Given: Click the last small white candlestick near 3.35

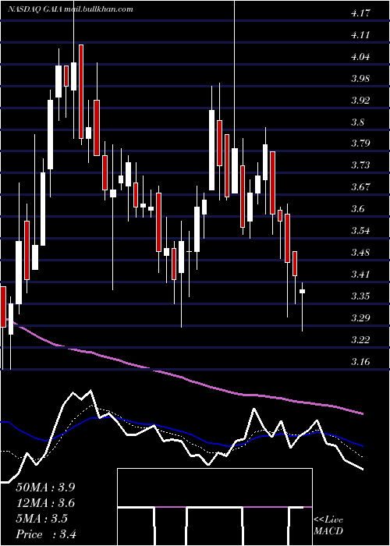Looking at the screenshot, I should [x=303, y=291].
